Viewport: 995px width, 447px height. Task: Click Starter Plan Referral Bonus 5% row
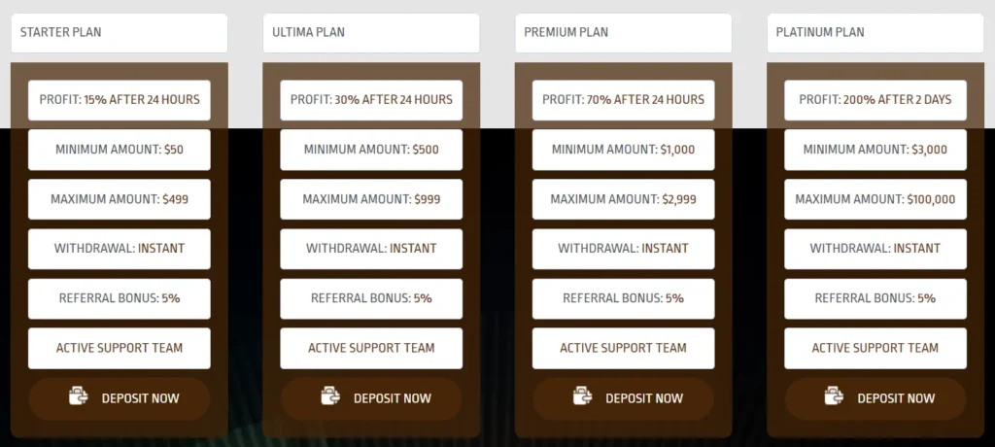tap(120, 298)
